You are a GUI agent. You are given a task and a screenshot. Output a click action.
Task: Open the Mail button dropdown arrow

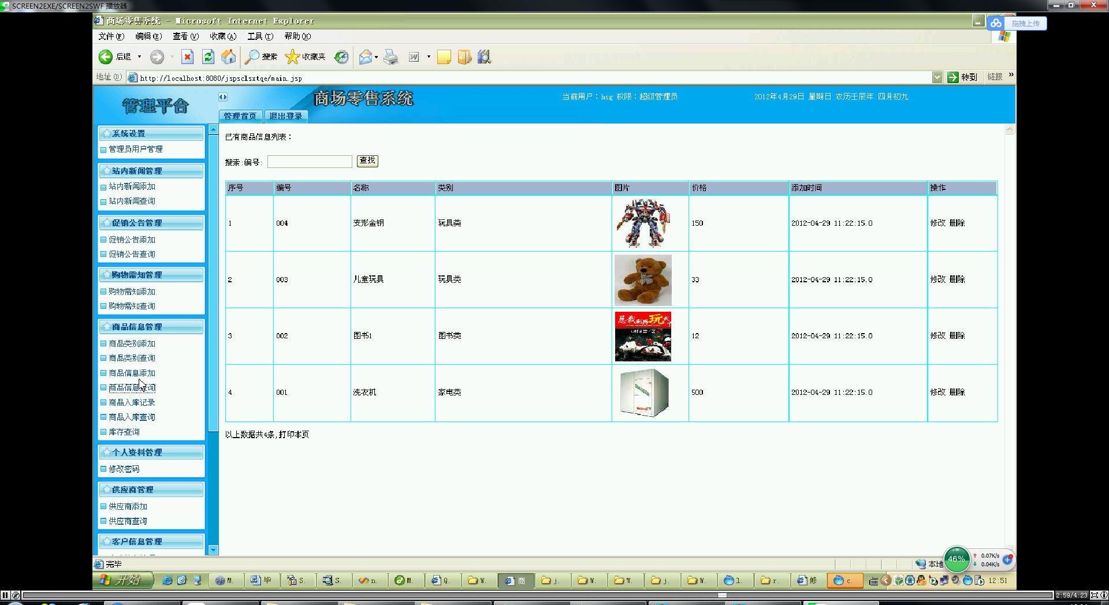(x=376, y=57)
